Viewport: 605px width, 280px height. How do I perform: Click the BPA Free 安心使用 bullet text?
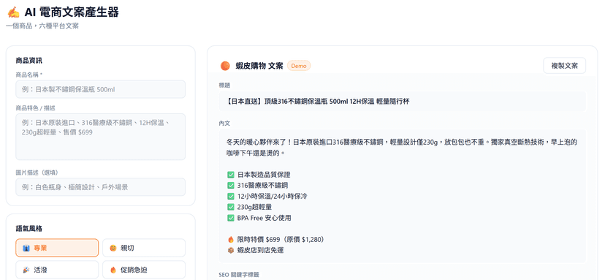(x=265, y=218)
